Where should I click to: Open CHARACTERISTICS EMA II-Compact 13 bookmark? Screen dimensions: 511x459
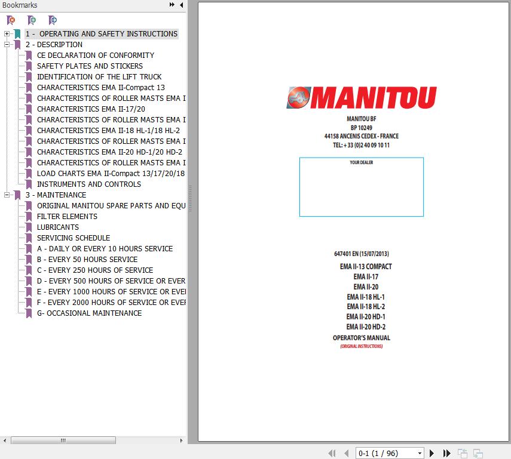101,88
